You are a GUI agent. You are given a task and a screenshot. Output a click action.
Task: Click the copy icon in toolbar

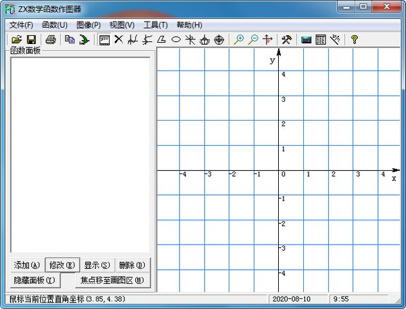tap(69, 40)
